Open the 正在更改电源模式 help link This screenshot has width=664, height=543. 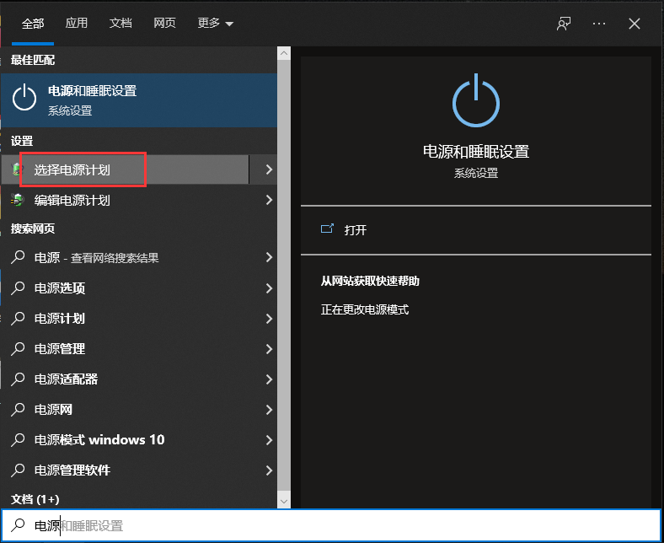pyautogui.click(x=365, y=309)
